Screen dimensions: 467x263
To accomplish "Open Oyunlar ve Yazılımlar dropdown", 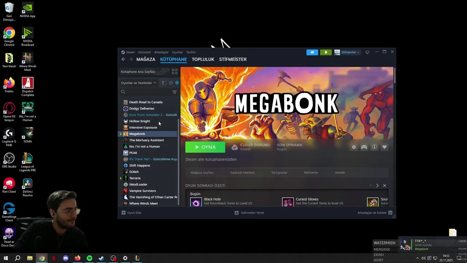I will click(x=139, y=83).
